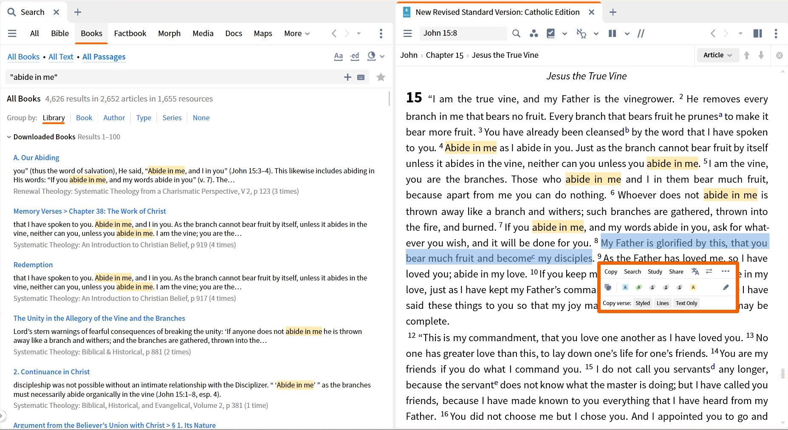Favorite this search with the star icon
The image size is (788, 430).
[381, 77]
